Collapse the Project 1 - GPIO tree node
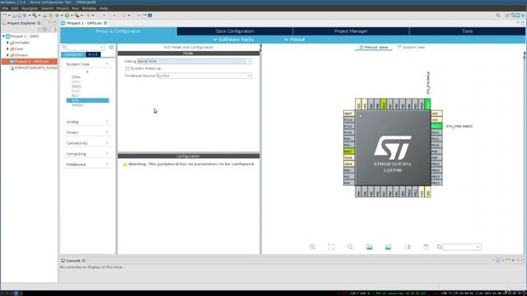 point(3,36)
